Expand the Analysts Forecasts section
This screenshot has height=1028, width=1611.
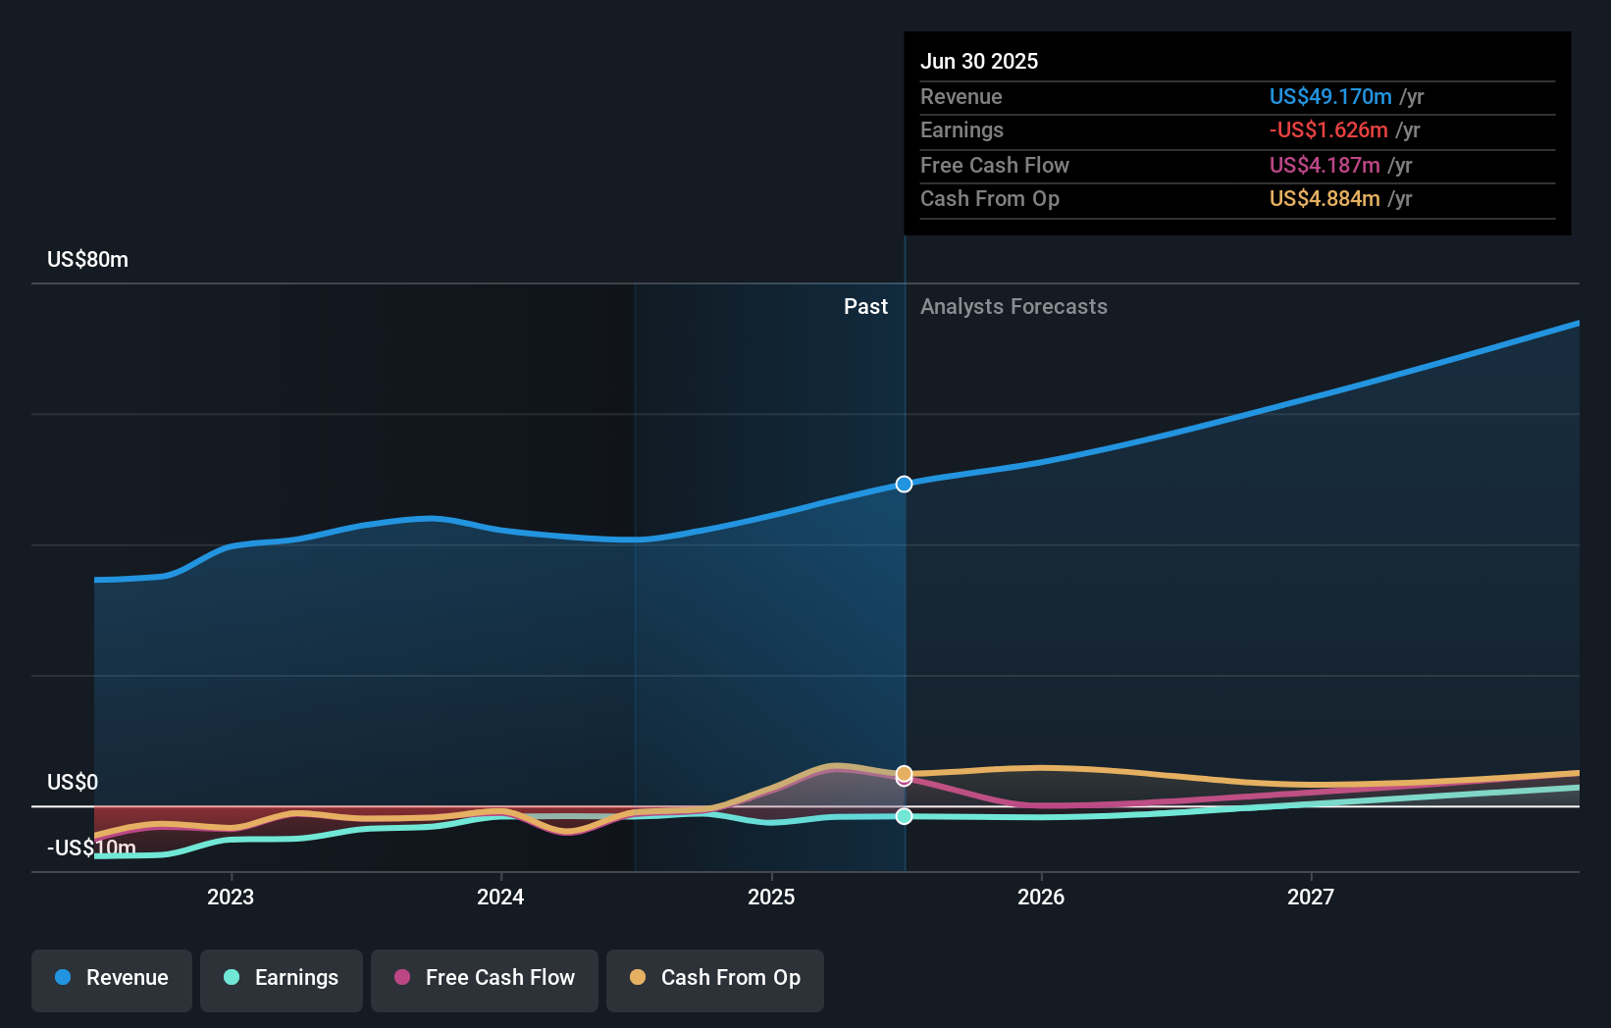click(1014, 306)
